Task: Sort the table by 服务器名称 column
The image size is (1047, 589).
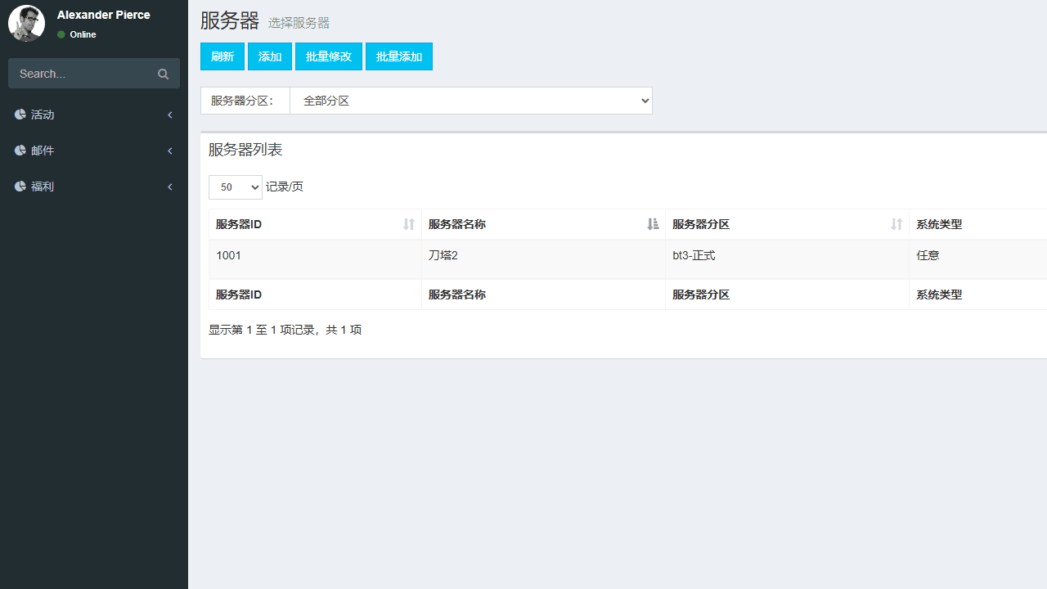Action: point(652,223)
